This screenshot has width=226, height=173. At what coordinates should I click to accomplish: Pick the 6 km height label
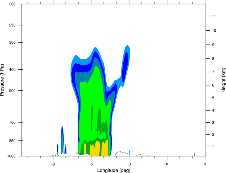click(x=213, y=85)
